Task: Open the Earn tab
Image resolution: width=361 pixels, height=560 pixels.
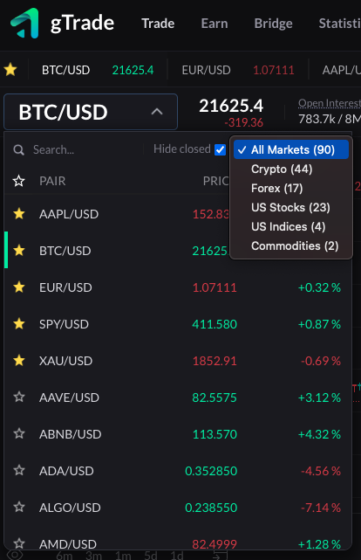Action: 215,24
